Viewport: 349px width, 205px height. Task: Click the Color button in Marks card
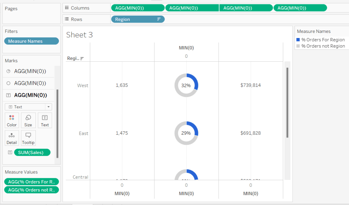tap(12, 120)
